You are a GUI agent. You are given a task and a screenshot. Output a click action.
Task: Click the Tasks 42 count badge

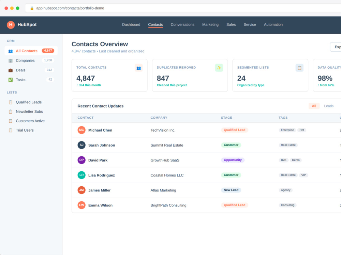pyautogui.click(x=50, y=80)
